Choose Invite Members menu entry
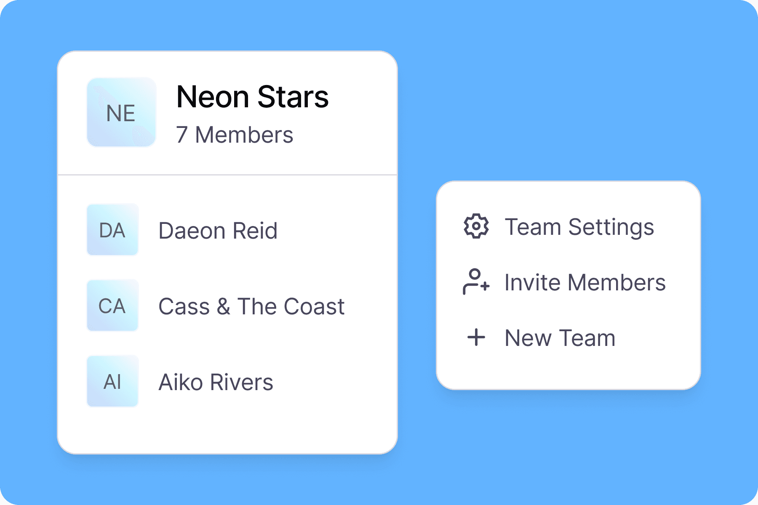Screen dimensions: 758x505 coord(585,282)
